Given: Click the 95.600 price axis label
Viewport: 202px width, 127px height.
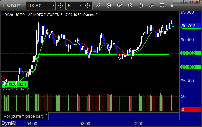Looking at the screenshot, I should click(x=187, y=40).
